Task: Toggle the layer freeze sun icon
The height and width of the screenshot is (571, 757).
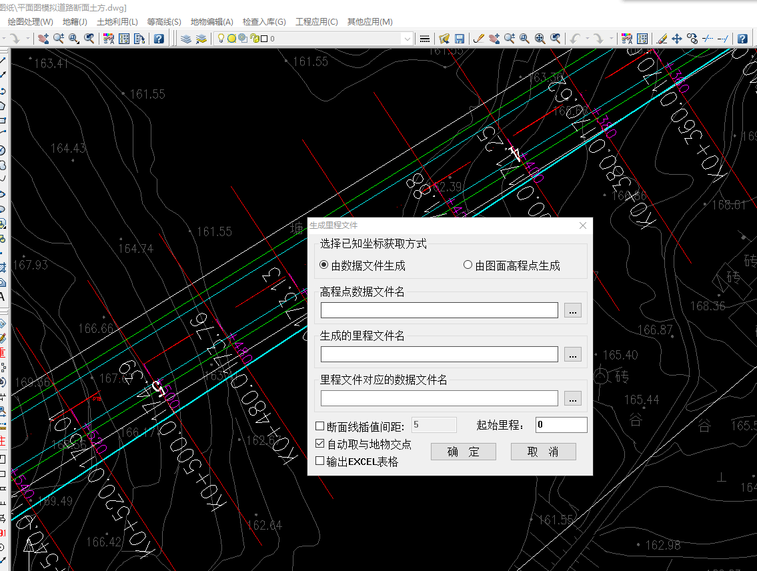Action: [231, 39]
